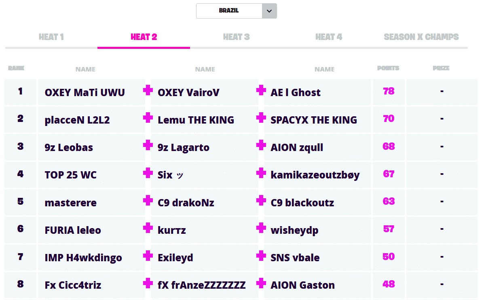
Task: Open the Heat 3 tab
Action: coord(236,37)
